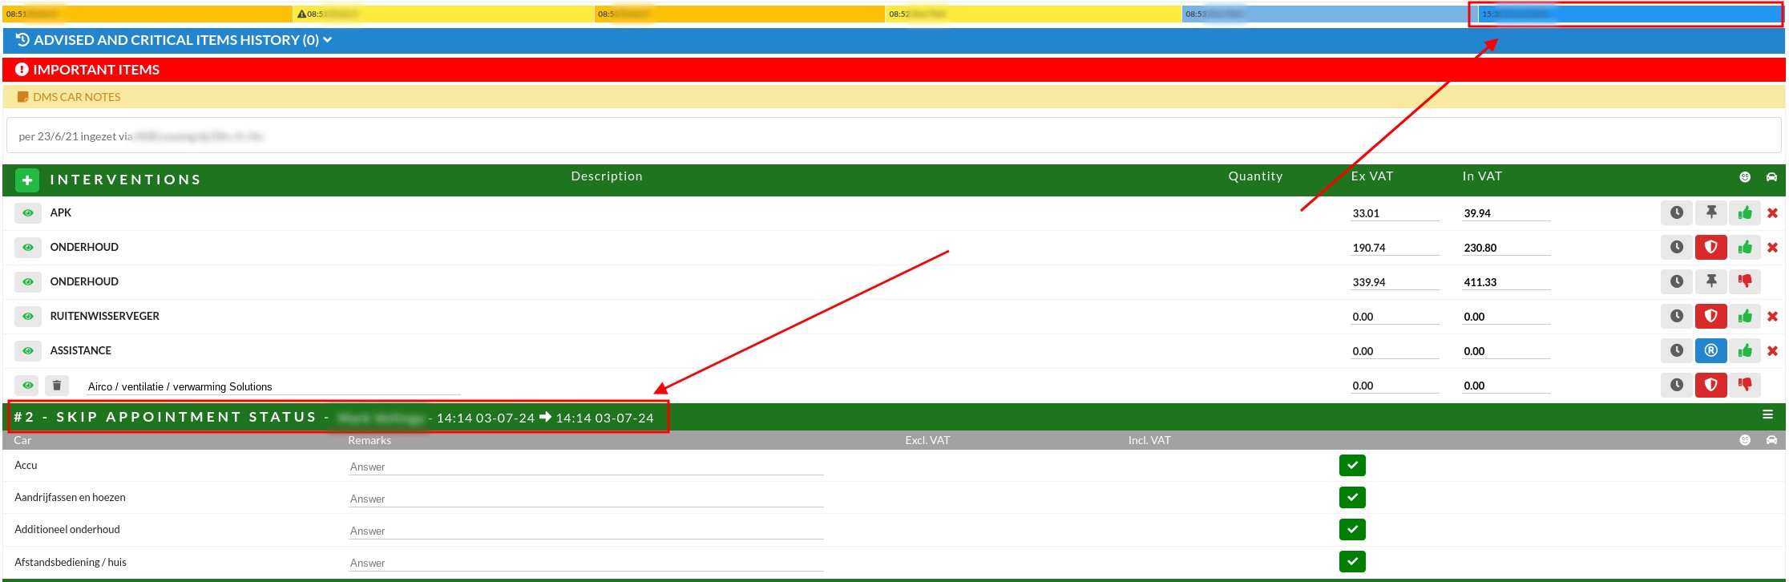Click thumbs up on first ONDERHOUD row
This screenshot has height=582, width=1789.
click(x=1744, y=247)
